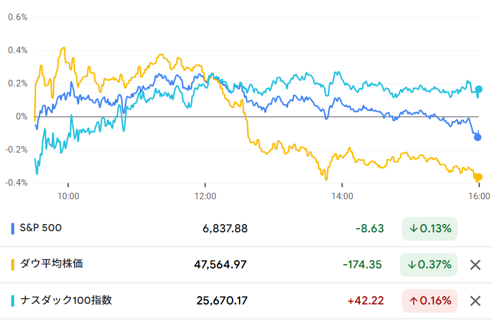Remove ナスダック100指数 from the comparison

click(x=475, y=301)
